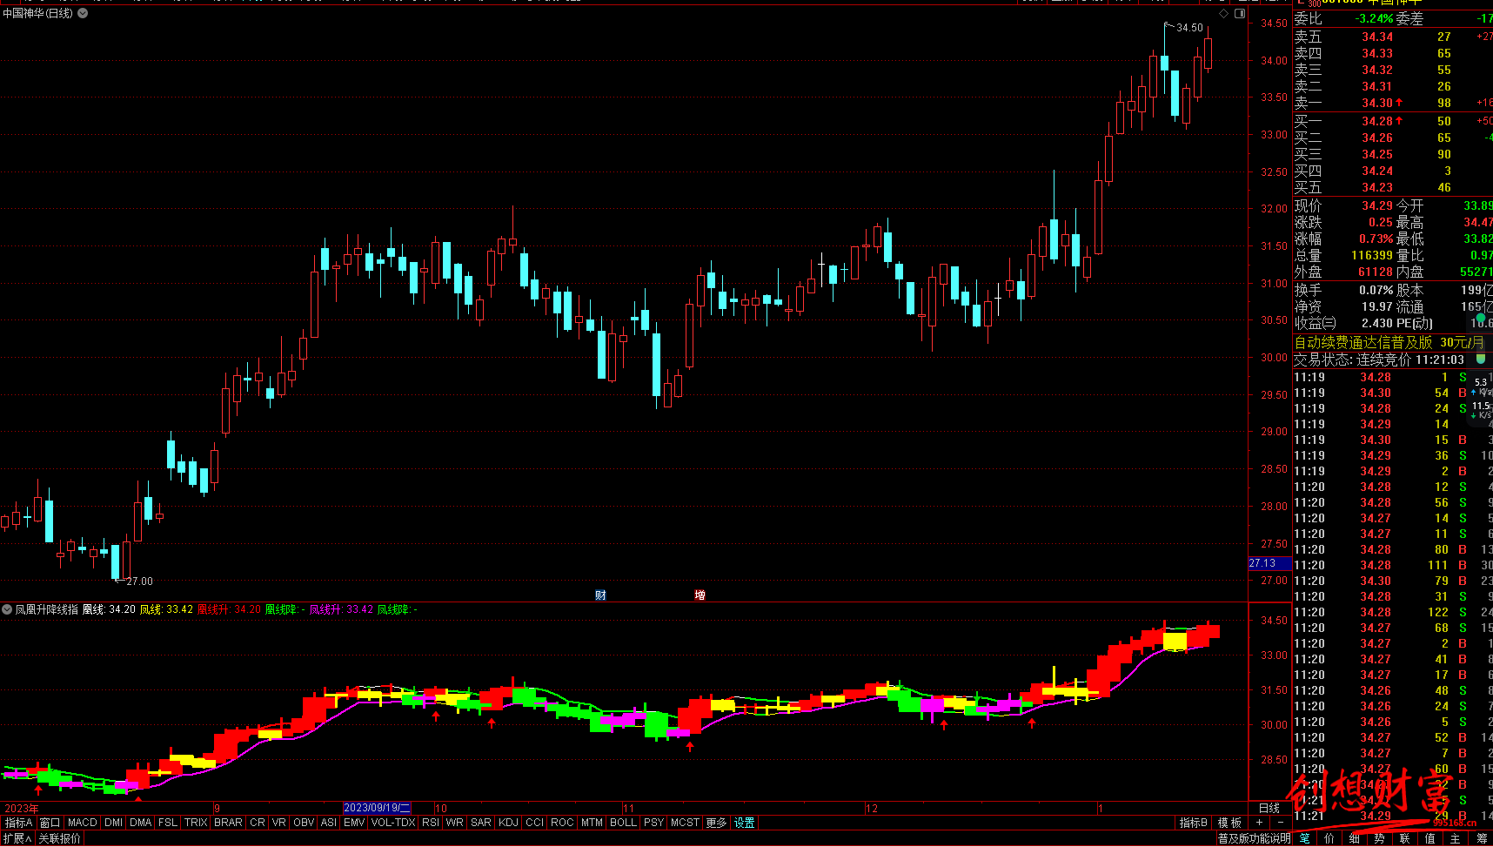Click 买一 price 34.28

coord(1376,121)
